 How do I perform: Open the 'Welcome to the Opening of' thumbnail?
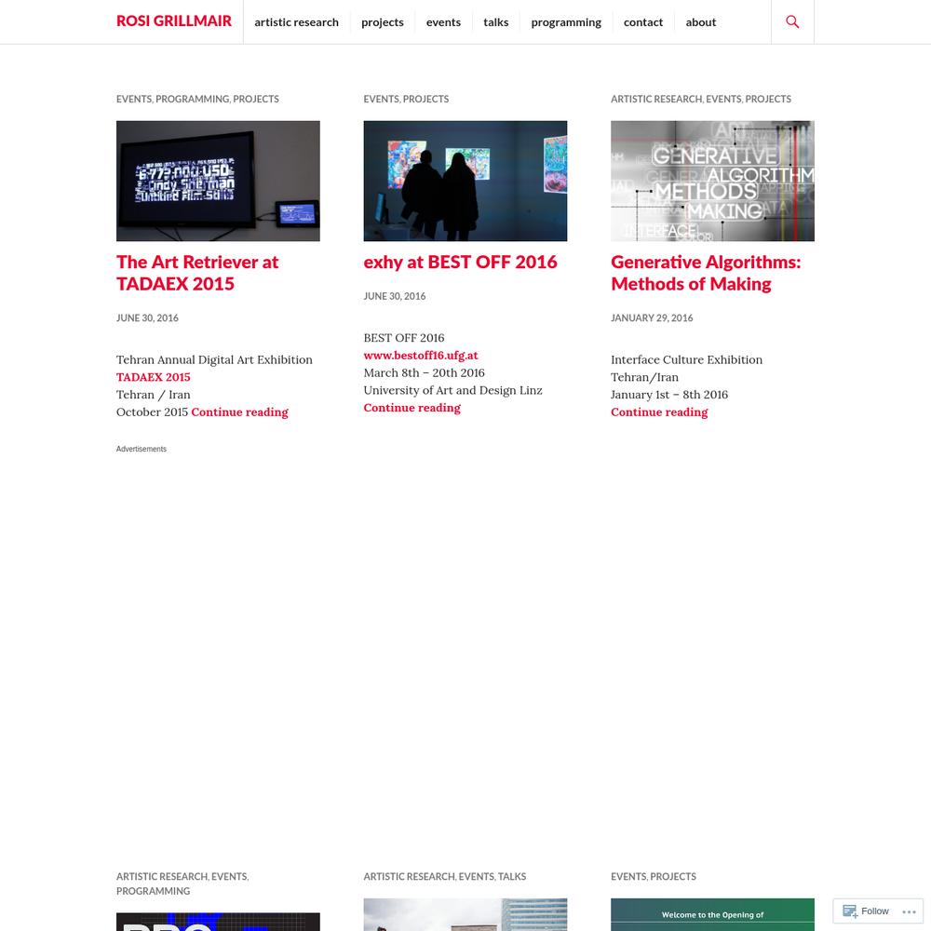tap(712, 914)
